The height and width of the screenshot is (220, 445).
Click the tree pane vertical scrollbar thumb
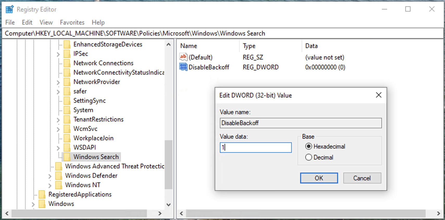169,165
